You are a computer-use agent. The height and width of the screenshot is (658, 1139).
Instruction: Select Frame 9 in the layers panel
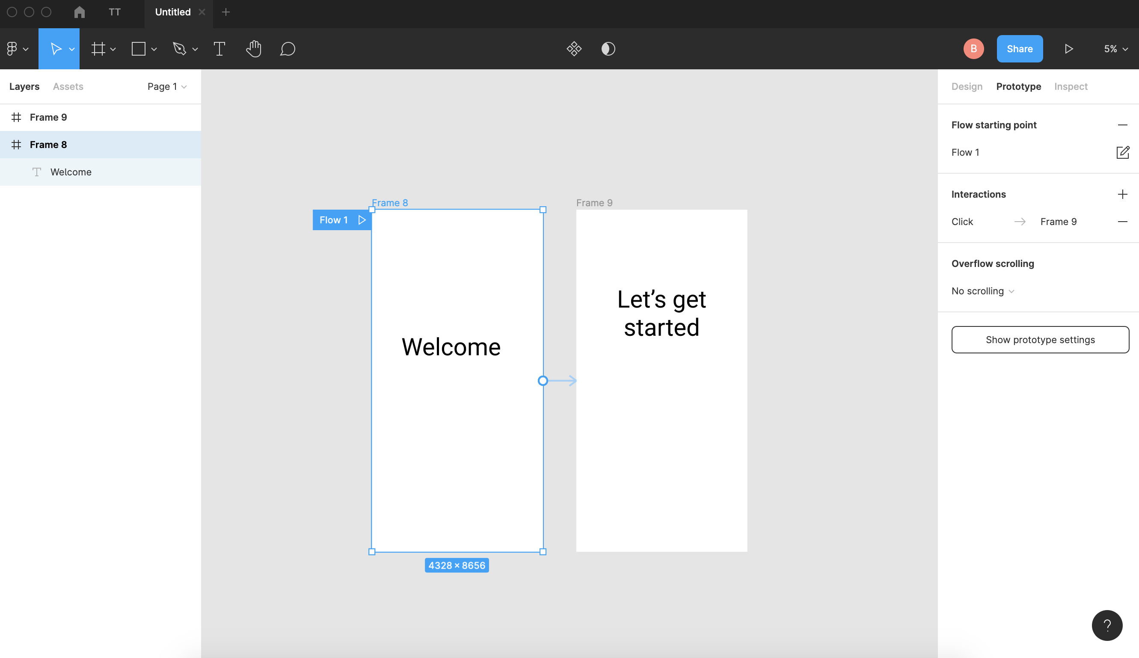click(49, 116)
